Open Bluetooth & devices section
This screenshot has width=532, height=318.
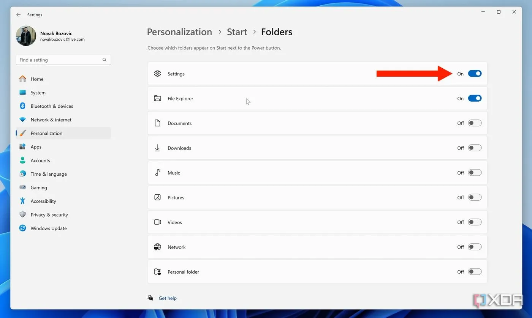click(x=63, y=106)
